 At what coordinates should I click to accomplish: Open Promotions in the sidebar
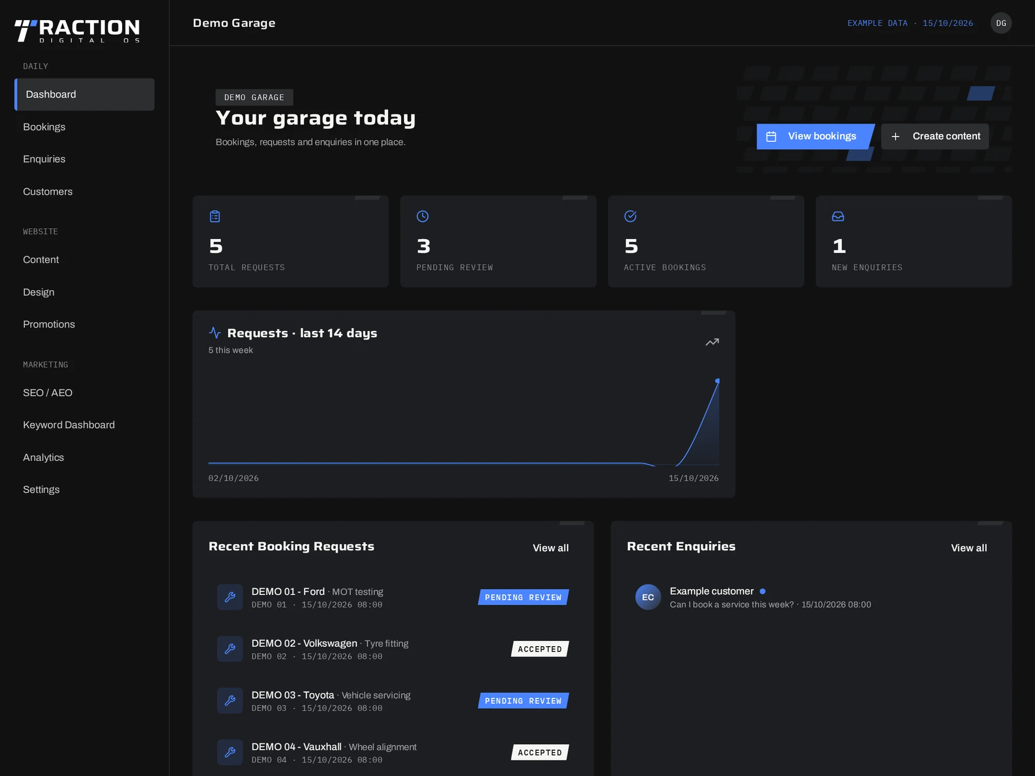[84, 324]
